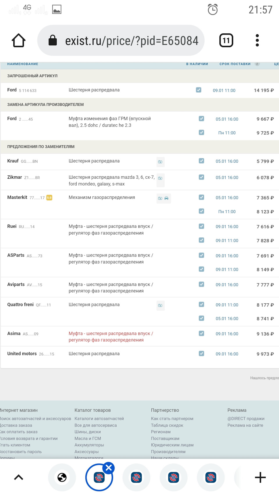Screen dimensions: 279x496
Task: Click the photo icon for Krauf part
Action: (x=160, y=162)
